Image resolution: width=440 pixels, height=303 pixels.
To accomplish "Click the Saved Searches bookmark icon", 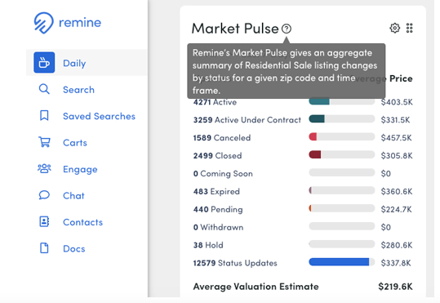I will [44, 116].
